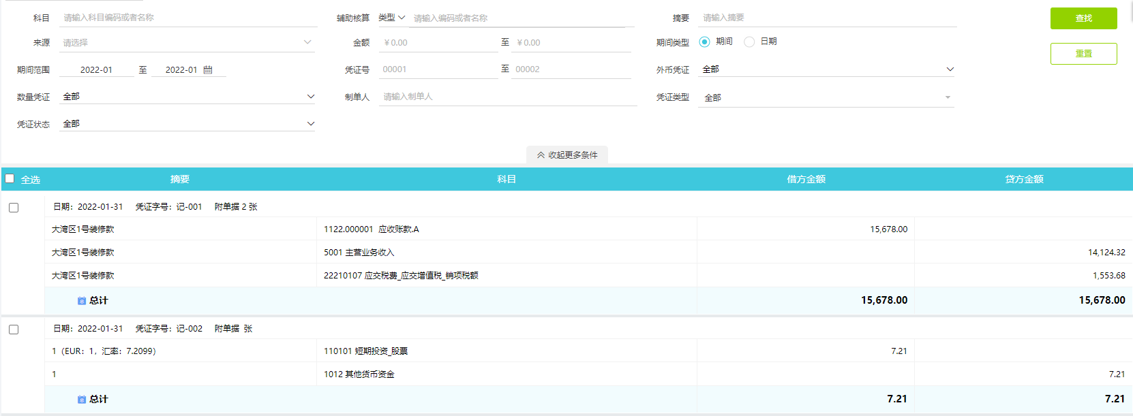Viewport: 1133px width, 416px height.
Task: Select the 期间 radio option
Action: (704, 42)
